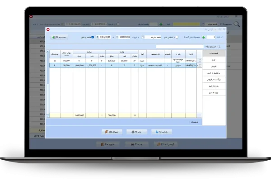Click the dimmed خروج Esc exit button

tap(106, 144)
